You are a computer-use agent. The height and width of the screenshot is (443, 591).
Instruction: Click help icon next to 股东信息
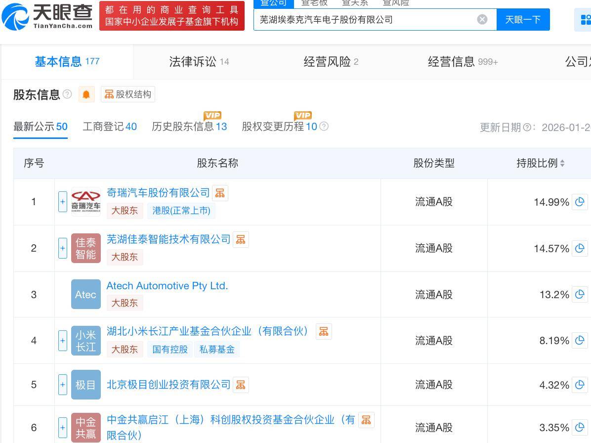[68, 94]
